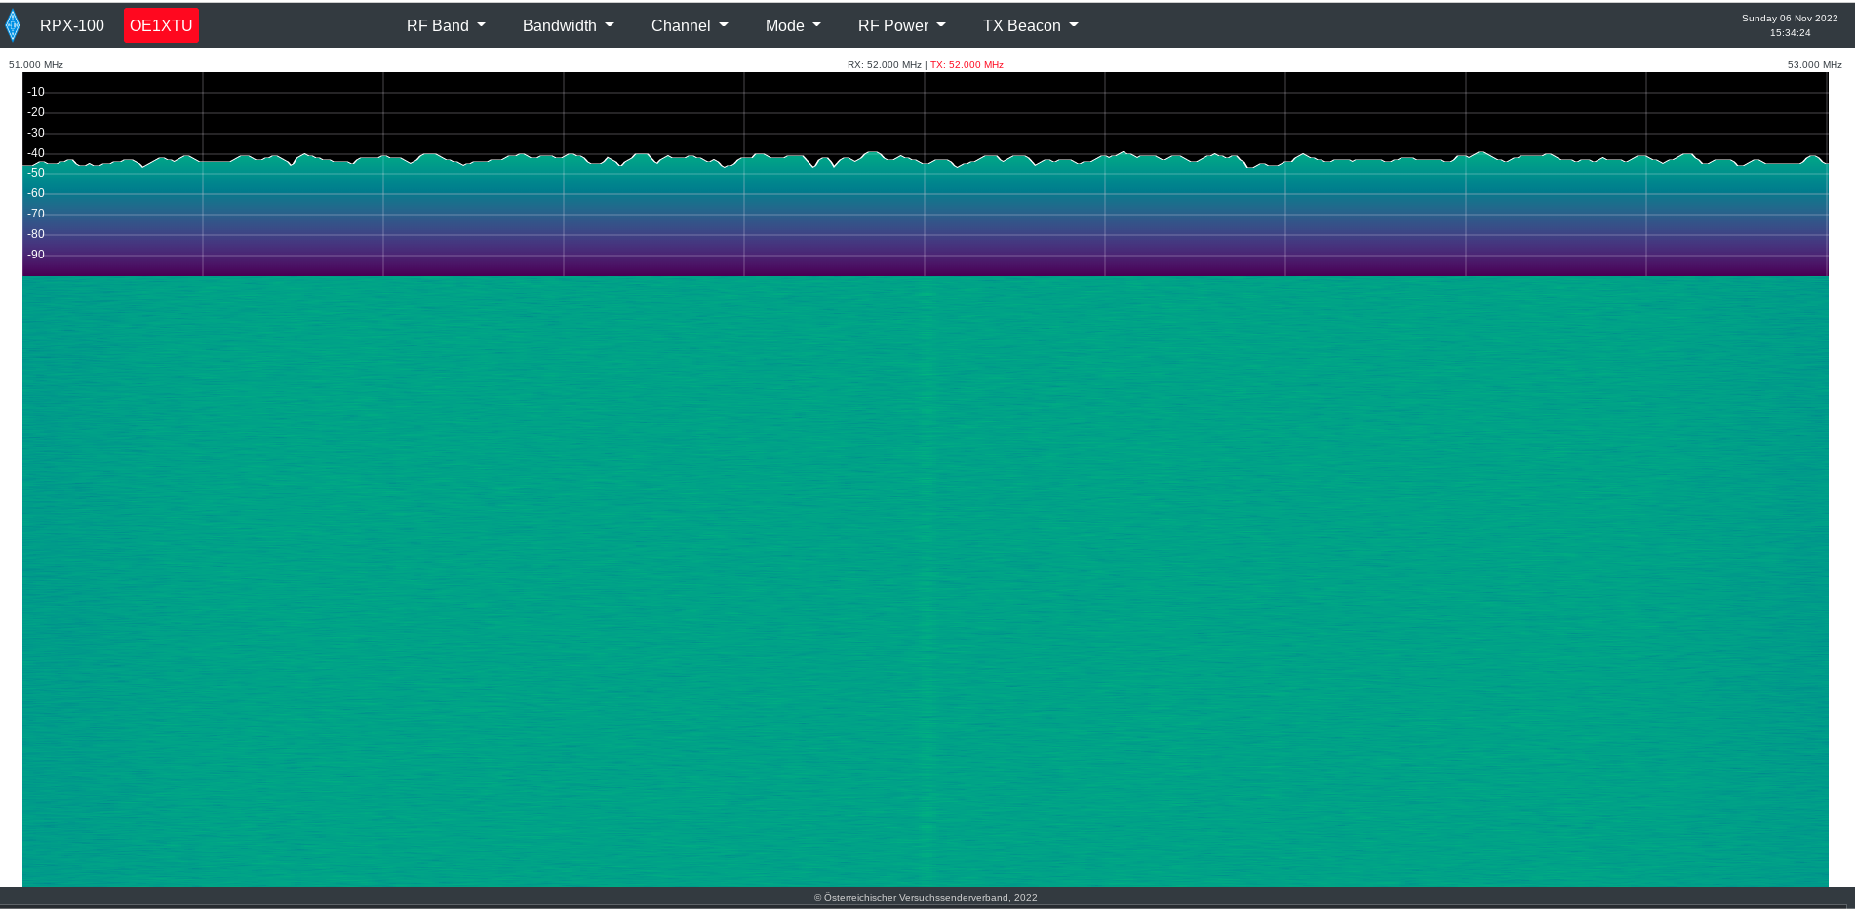Screen dimensions: 1855x909
Task: Expand the Bandwidth dropdown menu
Action: tap(568, 25)
